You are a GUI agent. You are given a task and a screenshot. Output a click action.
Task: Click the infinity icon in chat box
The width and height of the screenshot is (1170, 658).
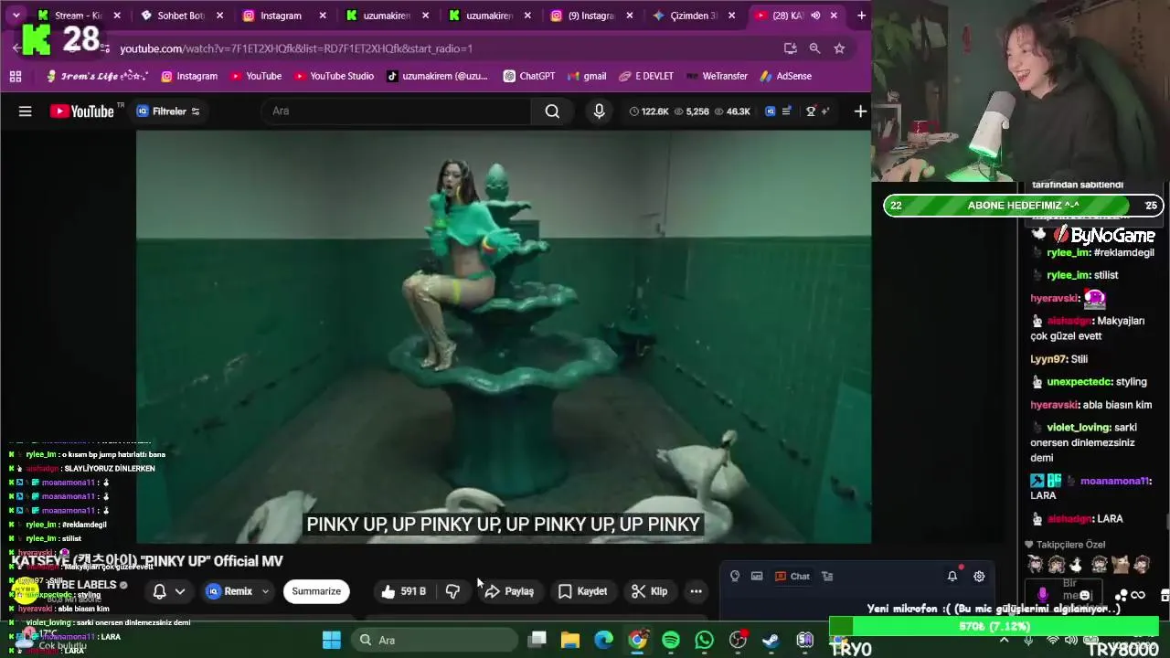(x=1138, y=596)
